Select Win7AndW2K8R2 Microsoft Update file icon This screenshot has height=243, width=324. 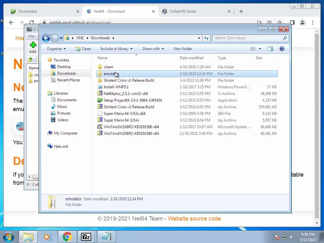pos(100,127)
